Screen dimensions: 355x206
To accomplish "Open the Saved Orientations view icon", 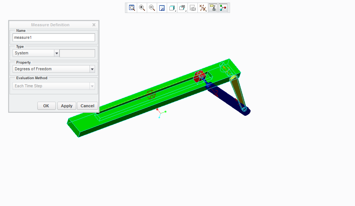I will 182,8.
